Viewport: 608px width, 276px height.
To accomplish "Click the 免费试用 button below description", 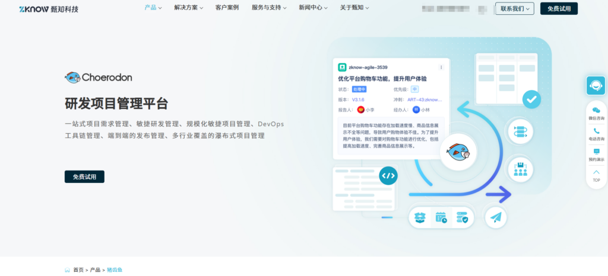I will [x=84, y=176].
